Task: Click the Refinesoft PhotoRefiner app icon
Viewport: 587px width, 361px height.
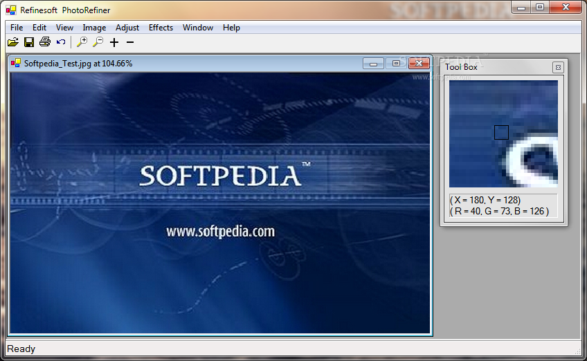Action: [x=11, y=10]
